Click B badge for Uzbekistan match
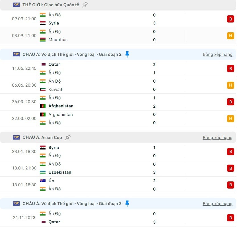Image resolution: width=237 pixels, height=227 pixels. point(230,168)
